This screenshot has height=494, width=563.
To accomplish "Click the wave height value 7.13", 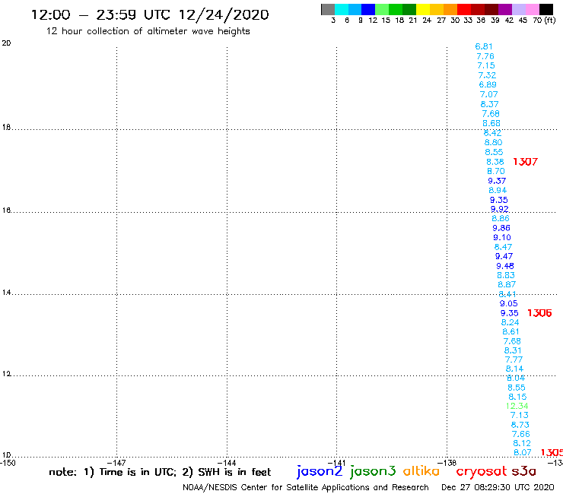I will (x=519, y=416).
